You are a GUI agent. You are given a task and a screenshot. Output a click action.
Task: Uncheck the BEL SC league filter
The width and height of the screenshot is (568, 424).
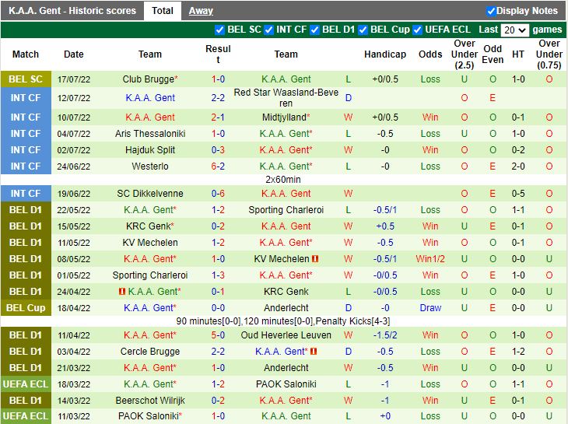tap(219, 30)
